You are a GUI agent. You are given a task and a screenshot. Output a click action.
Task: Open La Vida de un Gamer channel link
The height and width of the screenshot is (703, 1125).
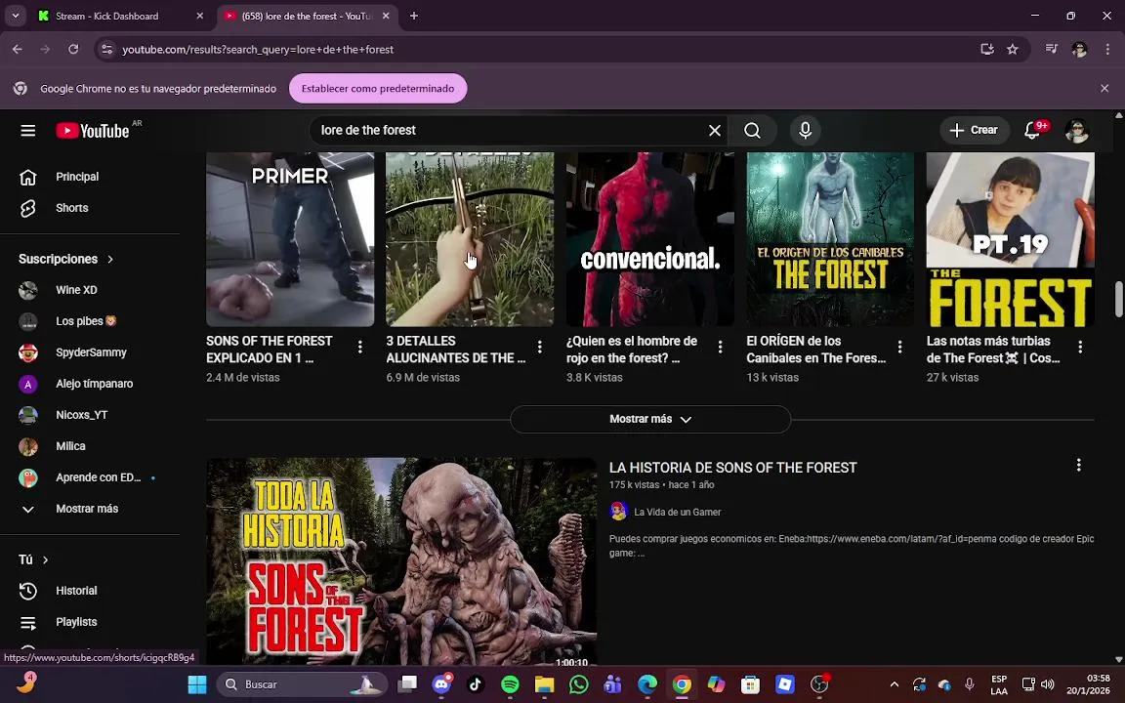(678, 513)
